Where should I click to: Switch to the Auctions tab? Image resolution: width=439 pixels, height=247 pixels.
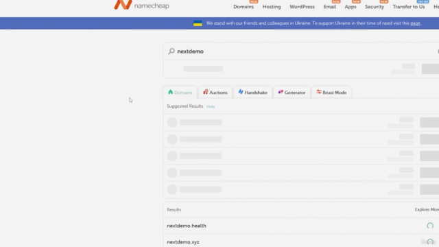tap(215, 93)
